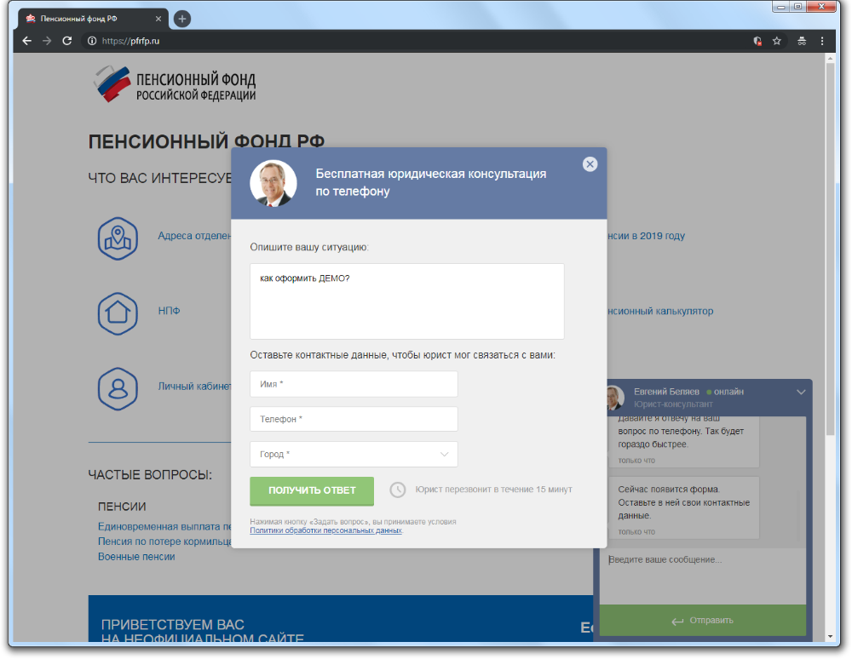Click the Отправить send button in chat
Screen dimensions: 852x659
[702, 621]
